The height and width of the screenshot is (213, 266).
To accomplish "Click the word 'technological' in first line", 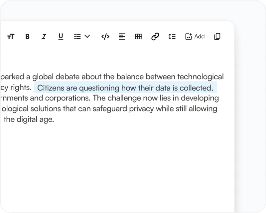I will pos(200,77).
